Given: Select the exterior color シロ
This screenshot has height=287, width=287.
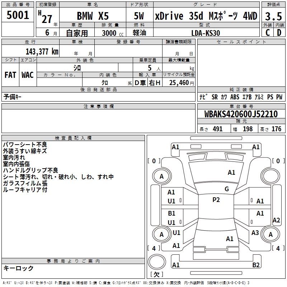Looking at the screenshot, I should (77, 68).
